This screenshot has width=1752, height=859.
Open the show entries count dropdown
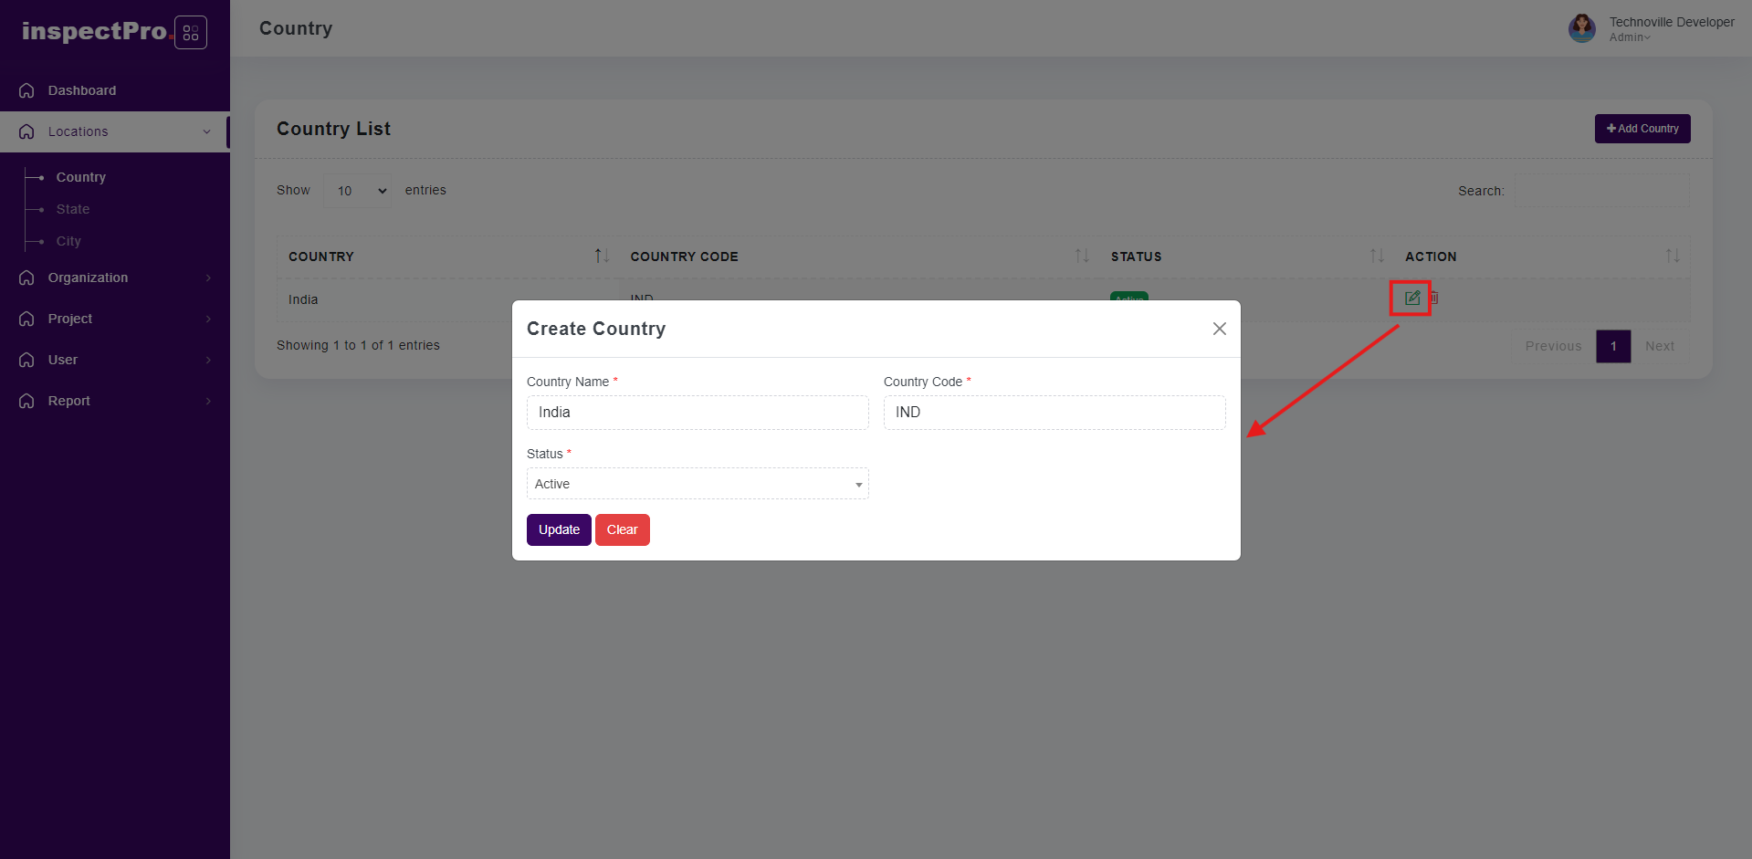[x=358, y=191]
